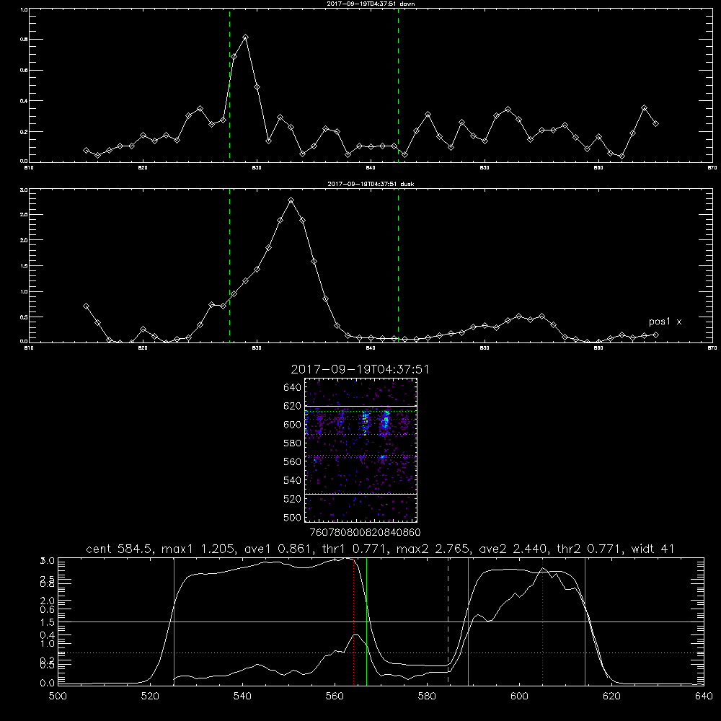Click the dotted horizontal threshold line in bottom plot
This screenshot has height=721, width=721.
pos(381,653)
